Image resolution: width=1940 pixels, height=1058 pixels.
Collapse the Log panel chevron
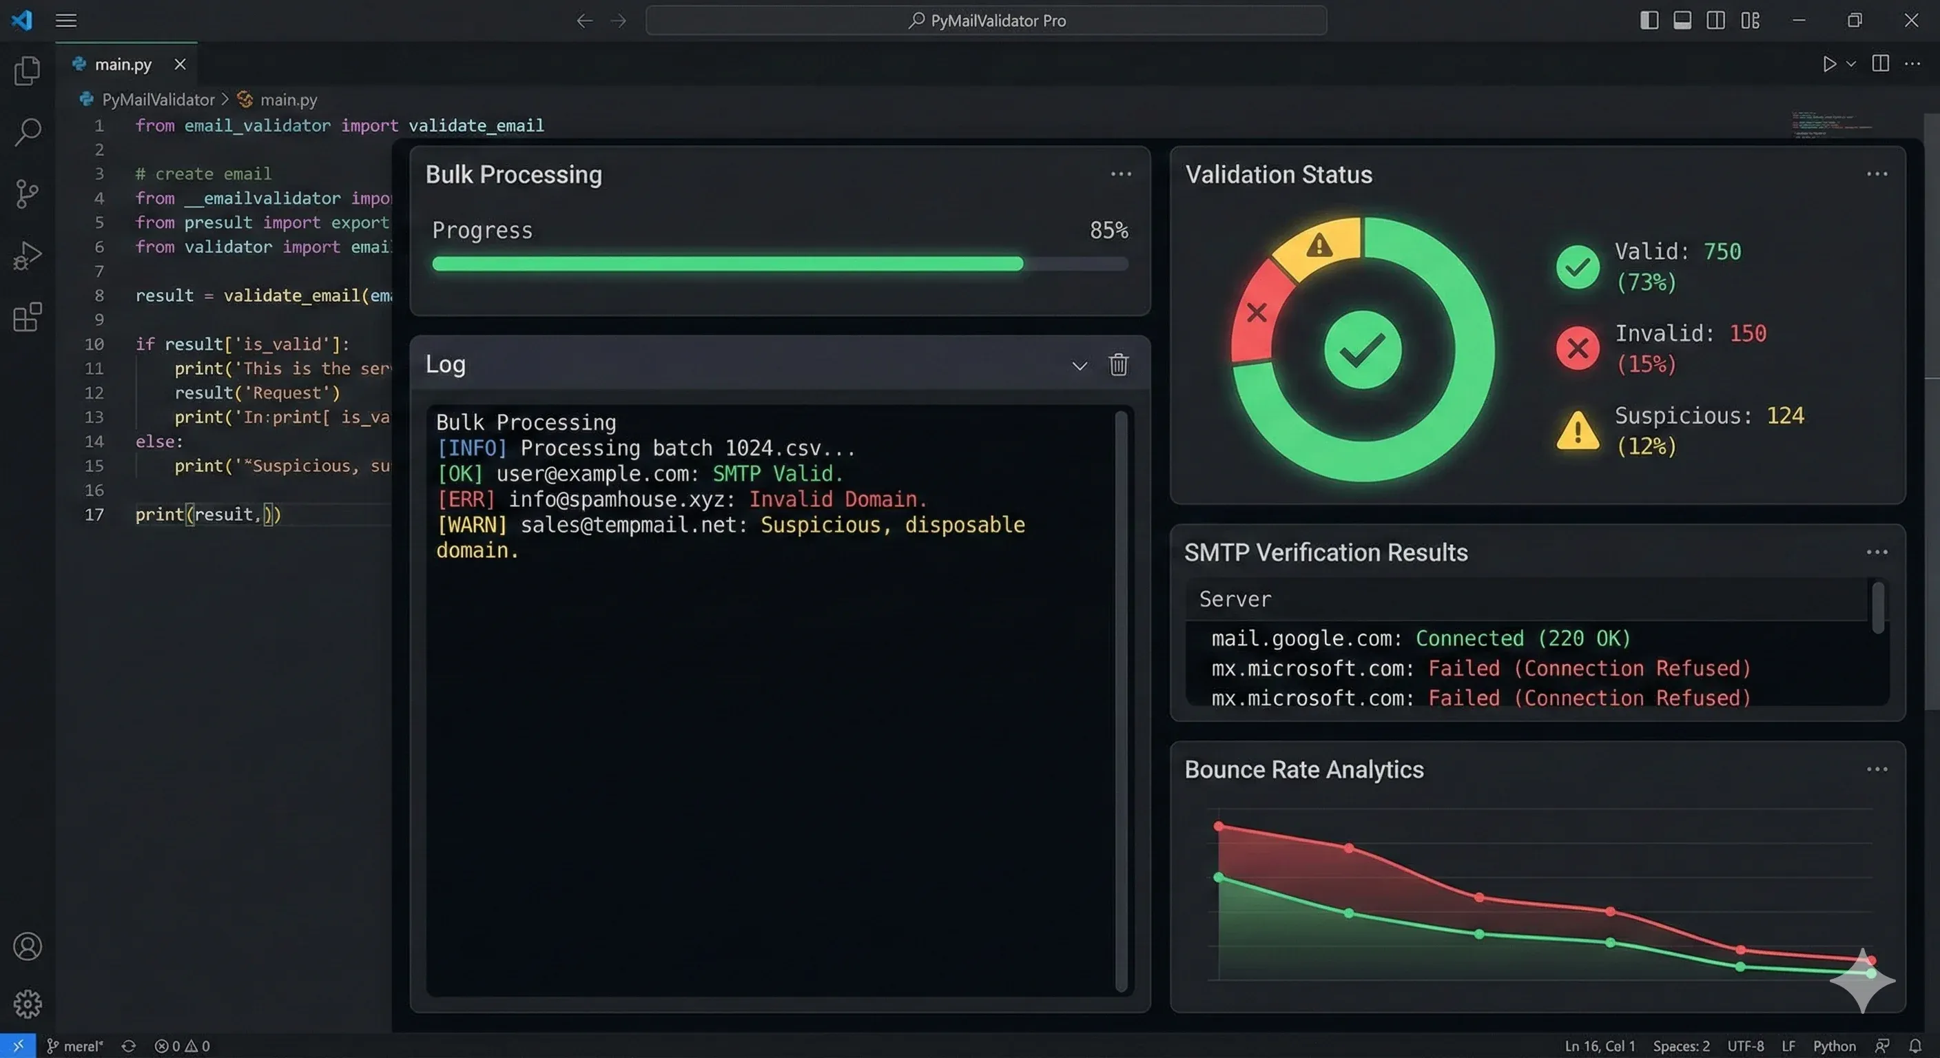[x=1080, y=366]
